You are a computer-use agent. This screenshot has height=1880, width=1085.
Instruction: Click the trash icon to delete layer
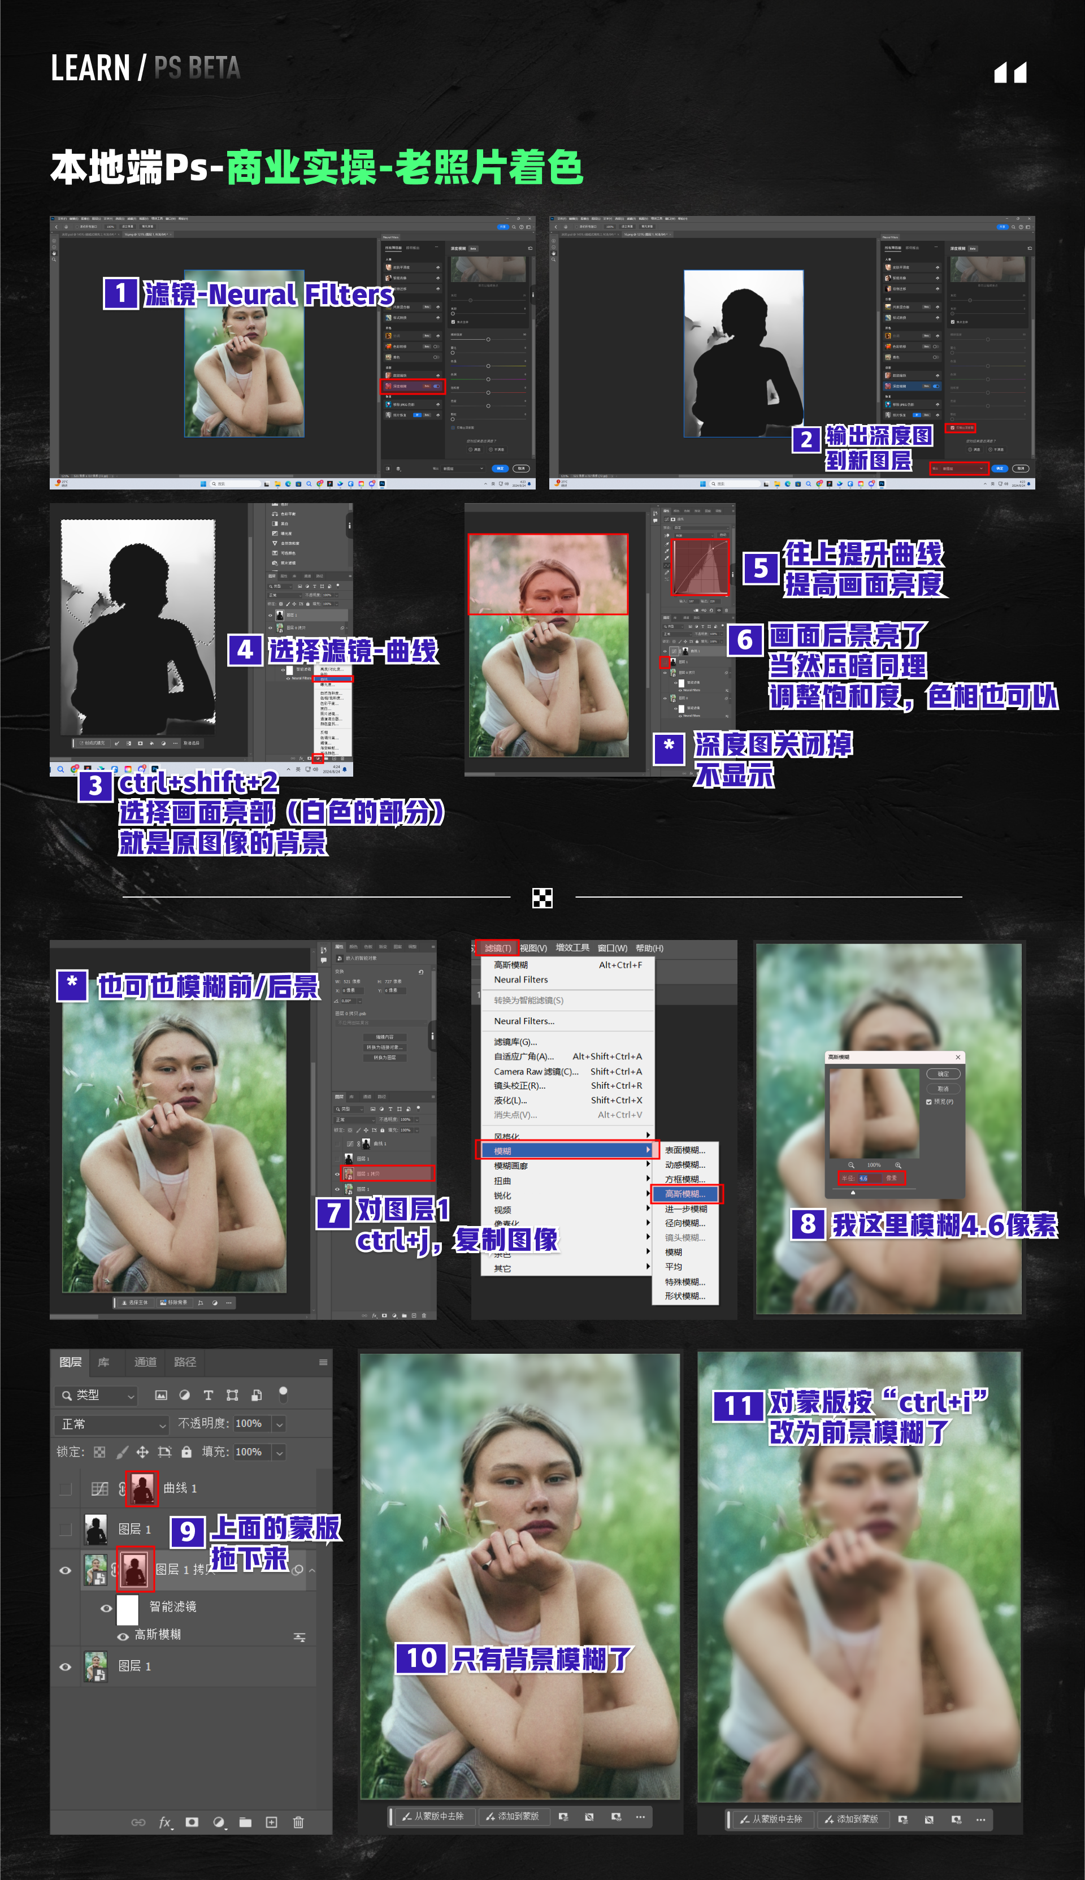[299, 1823]
